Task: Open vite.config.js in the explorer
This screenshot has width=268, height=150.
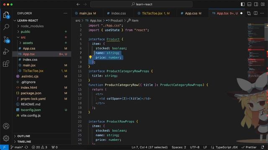Action: coord(42,115)
